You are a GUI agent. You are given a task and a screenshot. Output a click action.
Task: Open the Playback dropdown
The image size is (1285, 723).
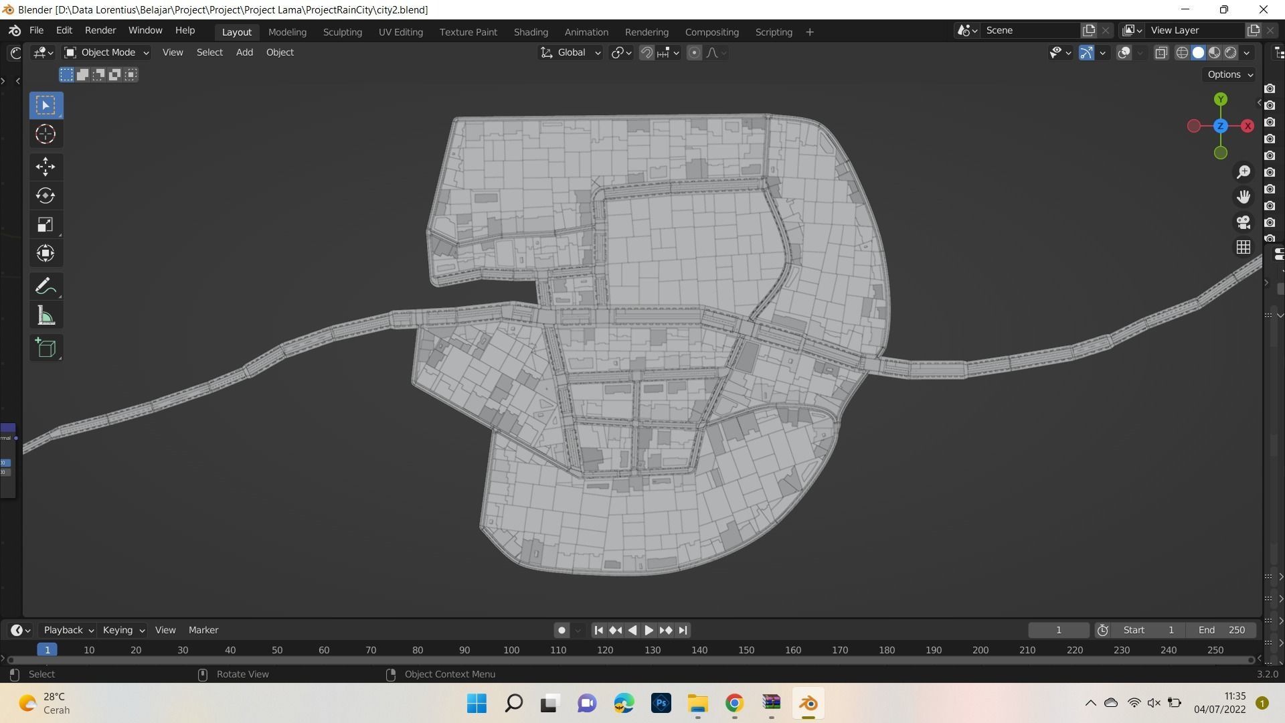pyautogui.click(x=68, y=630)
